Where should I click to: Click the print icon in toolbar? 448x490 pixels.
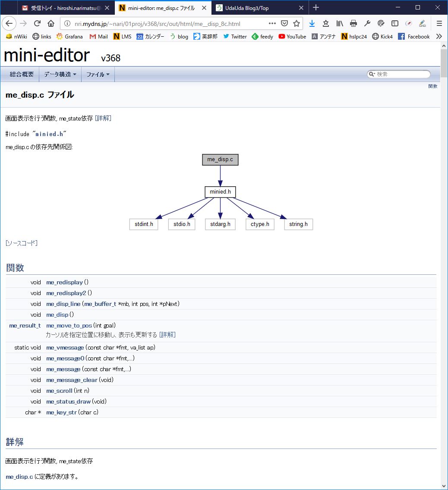tap(353, 23)
